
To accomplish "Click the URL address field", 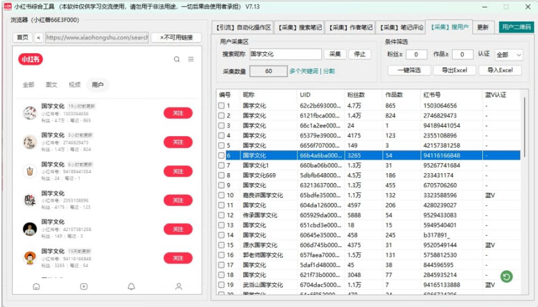I will [x=97, y=37].
